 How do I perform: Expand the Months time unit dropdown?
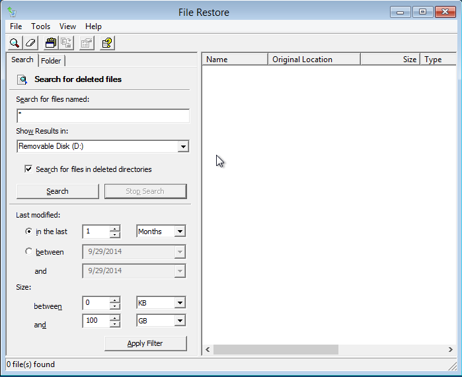(x=180, y=231)
